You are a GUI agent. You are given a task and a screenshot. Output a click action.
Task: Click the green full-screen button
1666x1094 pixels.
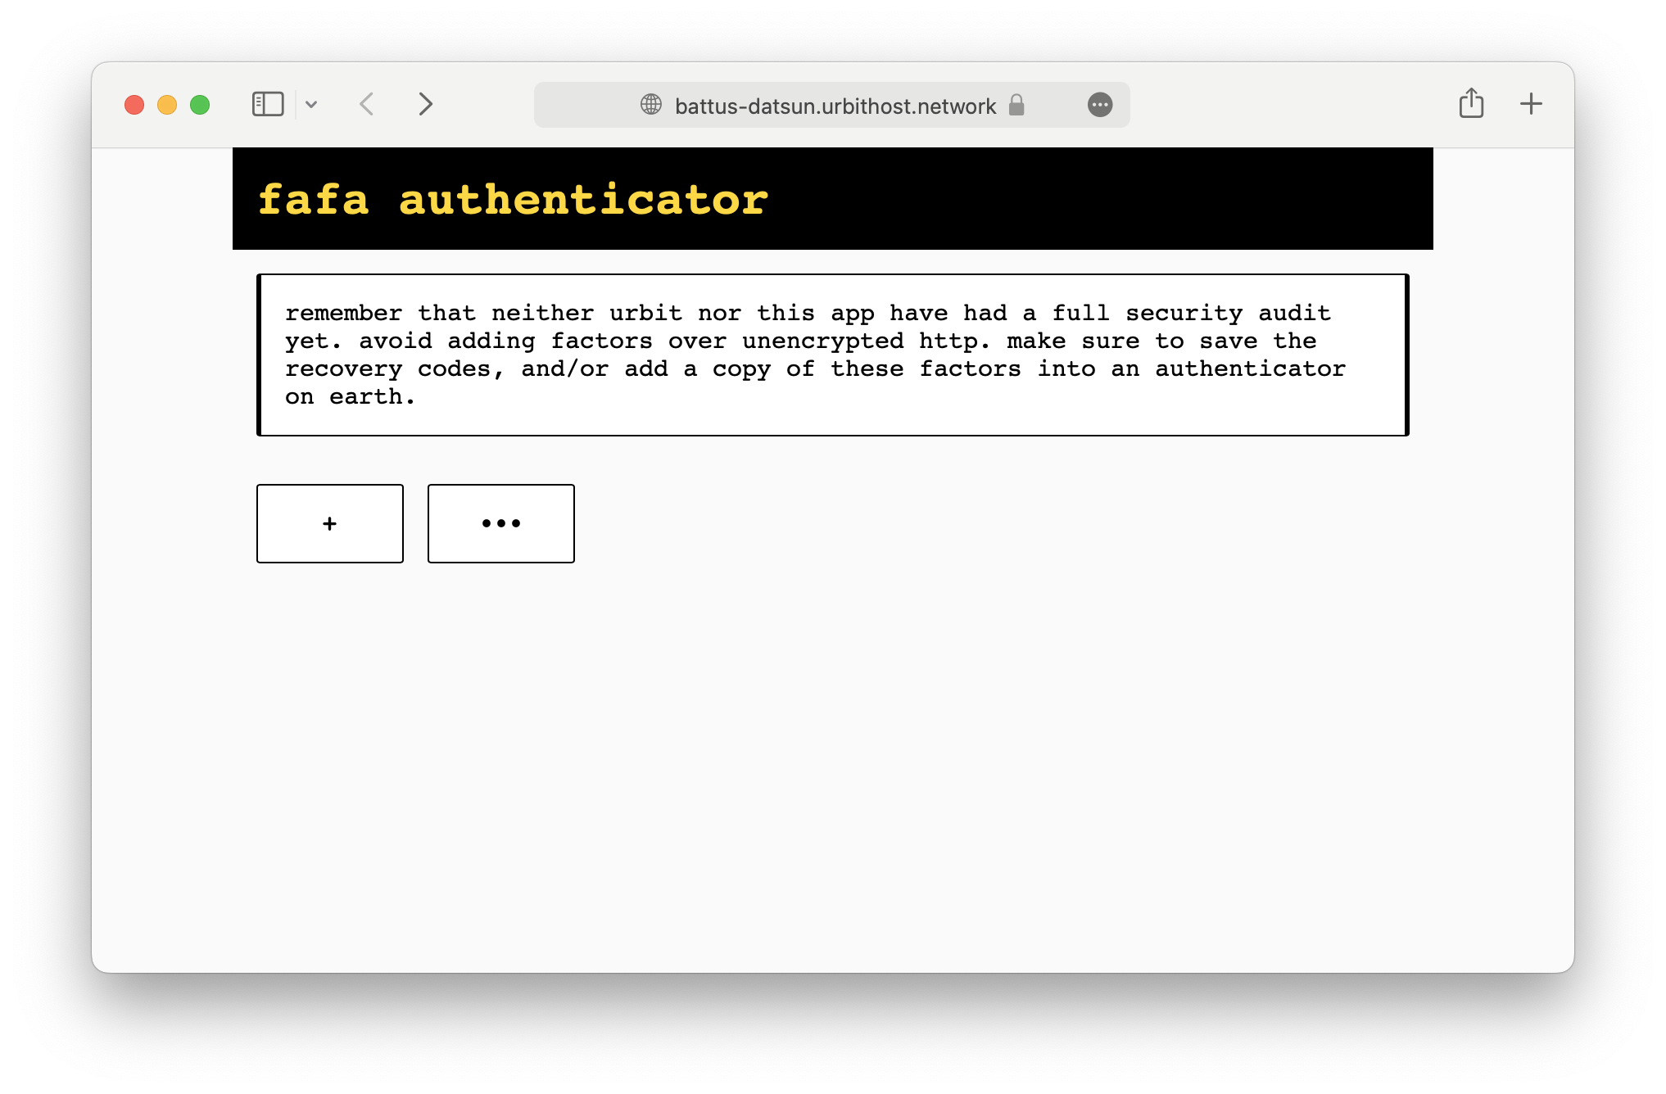point(200,105)
